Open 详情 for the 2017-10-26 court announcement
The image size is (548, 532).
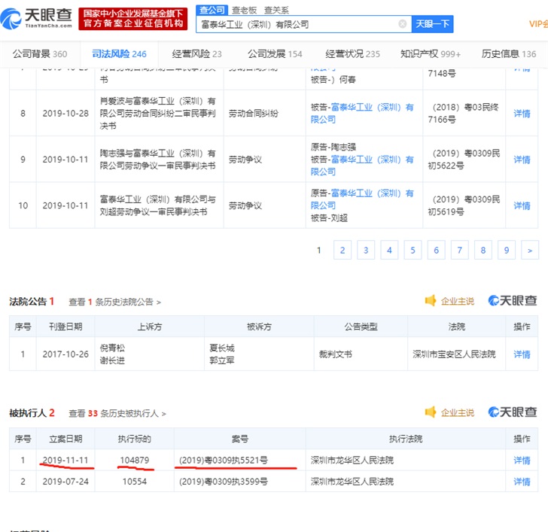click(522, 354)
